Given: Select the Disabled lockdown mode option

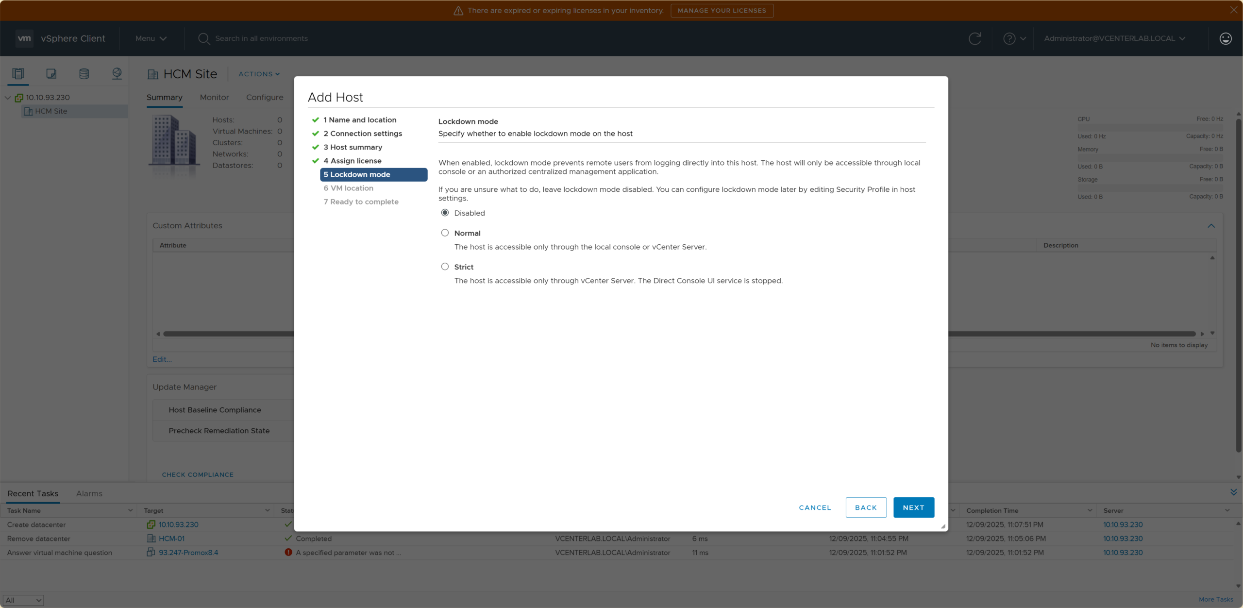Looking at the screenshot, I should point(445,213).
